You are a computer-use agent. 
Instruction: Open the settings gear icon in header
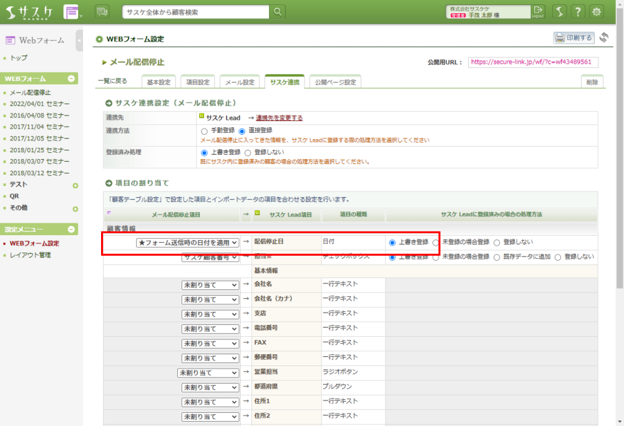[597, 12]
